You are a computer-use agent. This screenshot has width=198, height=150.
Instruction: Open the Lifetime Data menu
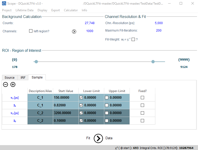click(24, 10)
